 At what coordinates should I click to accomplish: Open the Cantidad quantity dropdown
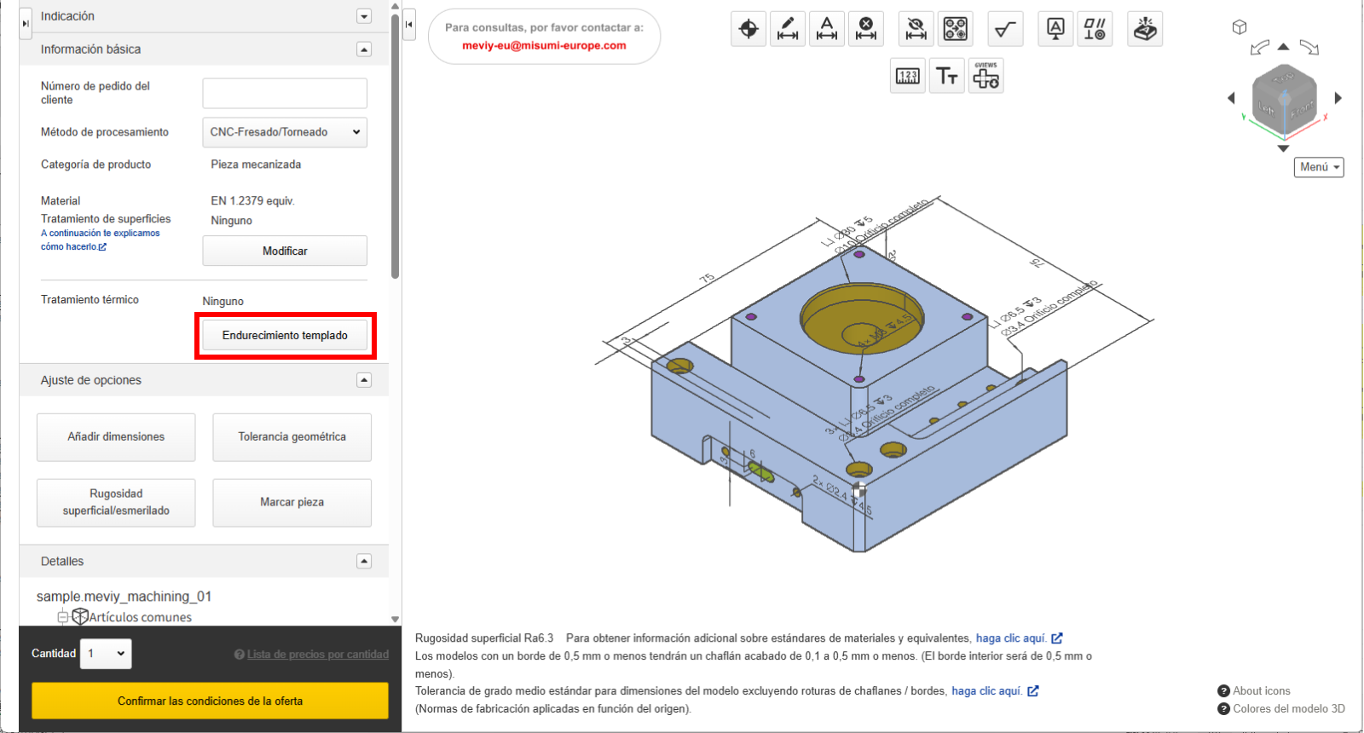(106, 654)
